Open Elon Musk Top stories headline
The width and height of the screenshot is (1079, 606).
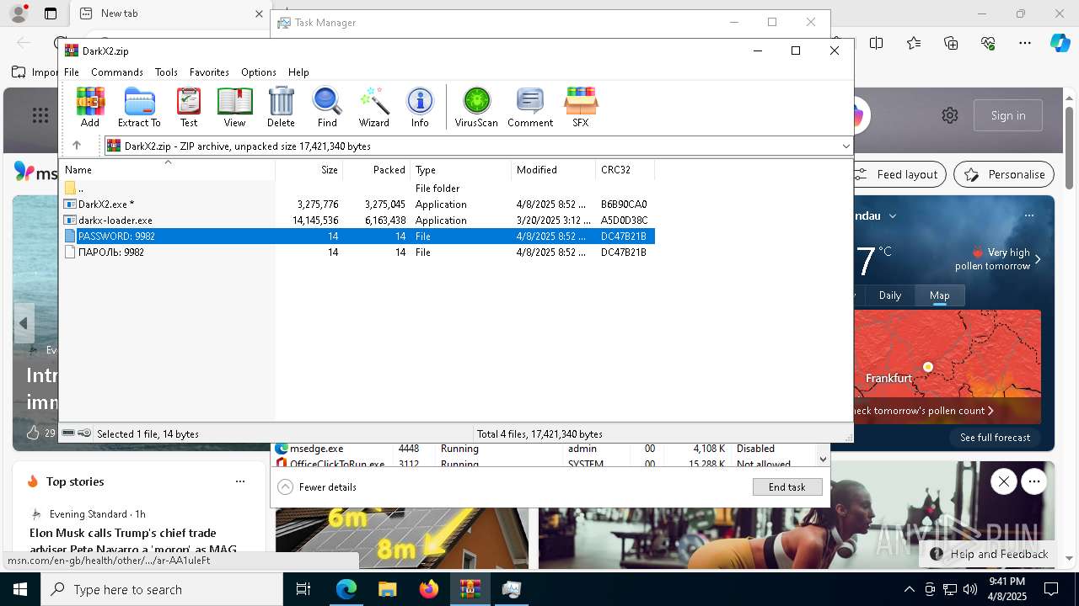[133, 540]
